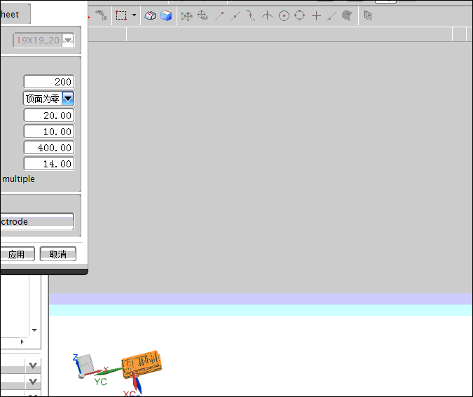Screen dimensions: 473x397
Task: Click the grid plane icon in toolbar
Action: click(368, 15)
